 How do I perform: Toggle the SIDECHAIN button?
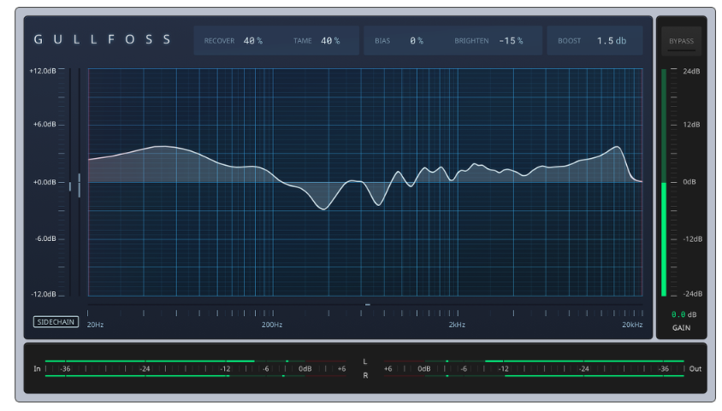point(56,322)
